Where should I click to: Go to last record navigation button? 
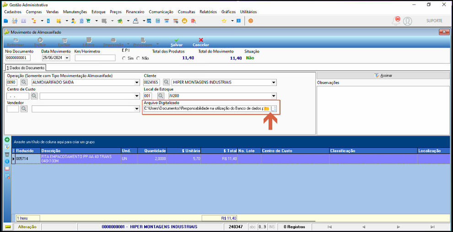(432, 227)
